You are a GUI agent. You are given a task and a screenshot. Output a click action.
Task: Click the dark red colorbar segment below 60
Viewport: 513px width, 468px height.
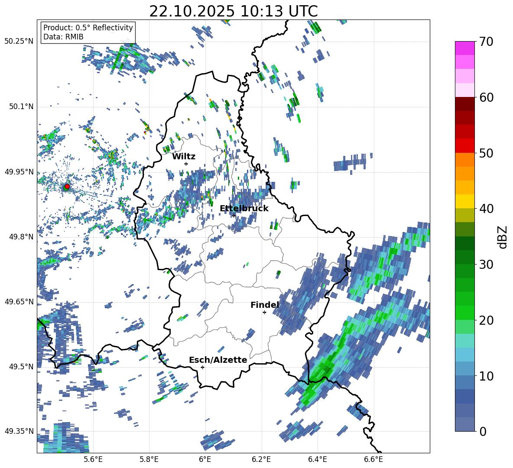(464, 104)
